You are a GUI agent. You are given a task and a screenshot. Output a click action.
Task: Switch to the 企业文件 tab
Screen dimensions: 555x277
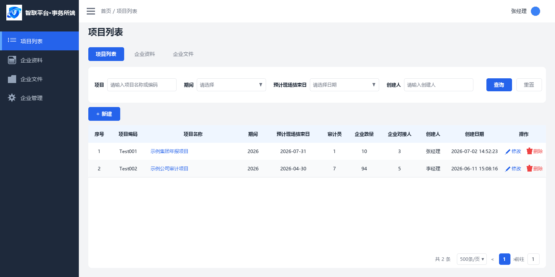pos(183,54)
